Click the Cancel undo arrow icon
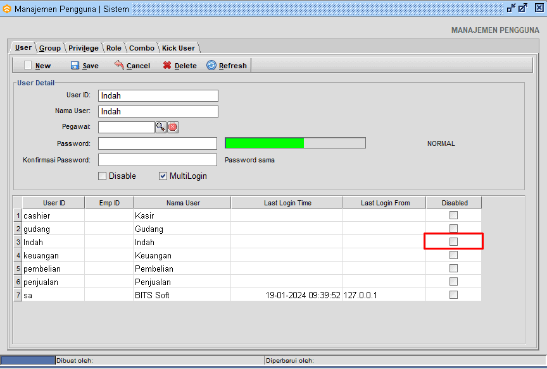This screenshot has width=547, height=369. point(119,65)
